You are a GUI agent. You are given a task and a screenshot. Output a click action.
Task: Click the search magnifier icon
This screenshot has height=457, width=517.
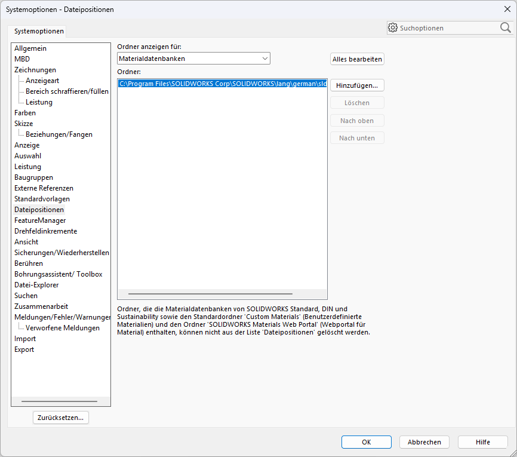coord(505,27)
